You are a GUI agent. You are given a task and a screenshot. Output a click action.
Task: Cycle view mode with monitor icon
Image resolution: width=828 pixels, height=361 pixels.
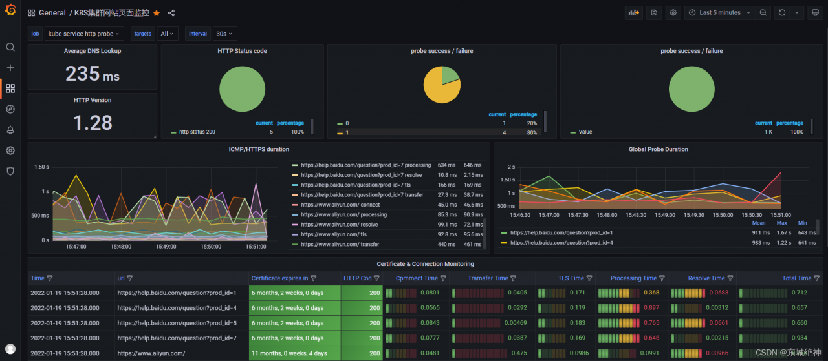tap(815, 13)
